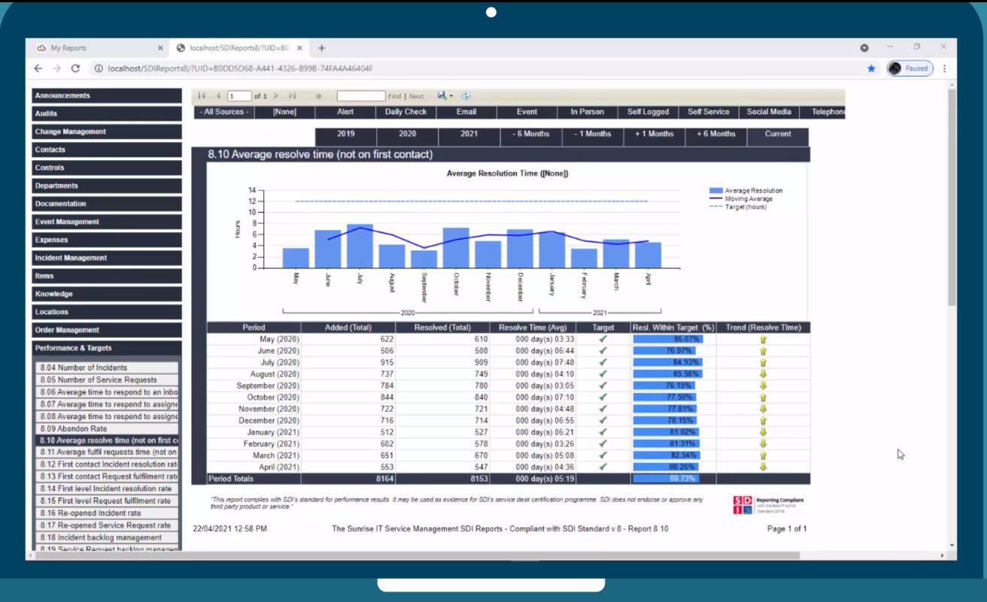Click the Find link in report toolbar
This screenshot has width=987, height=602.
394,96
